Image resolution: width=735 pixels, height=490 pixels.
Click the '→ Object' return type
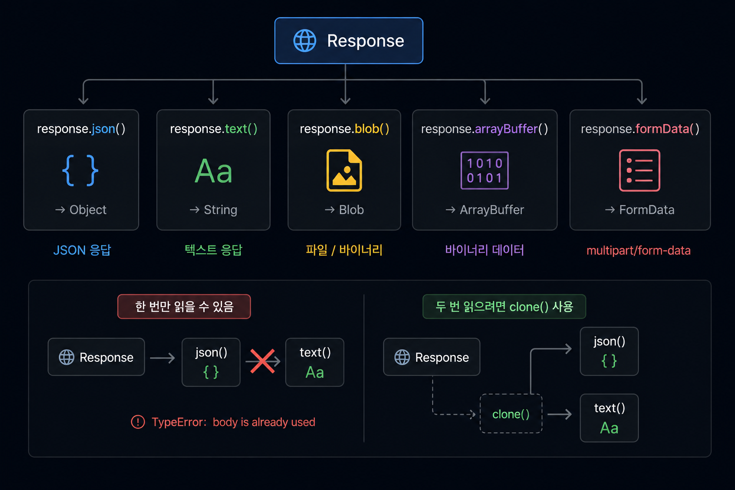[81, 210]
